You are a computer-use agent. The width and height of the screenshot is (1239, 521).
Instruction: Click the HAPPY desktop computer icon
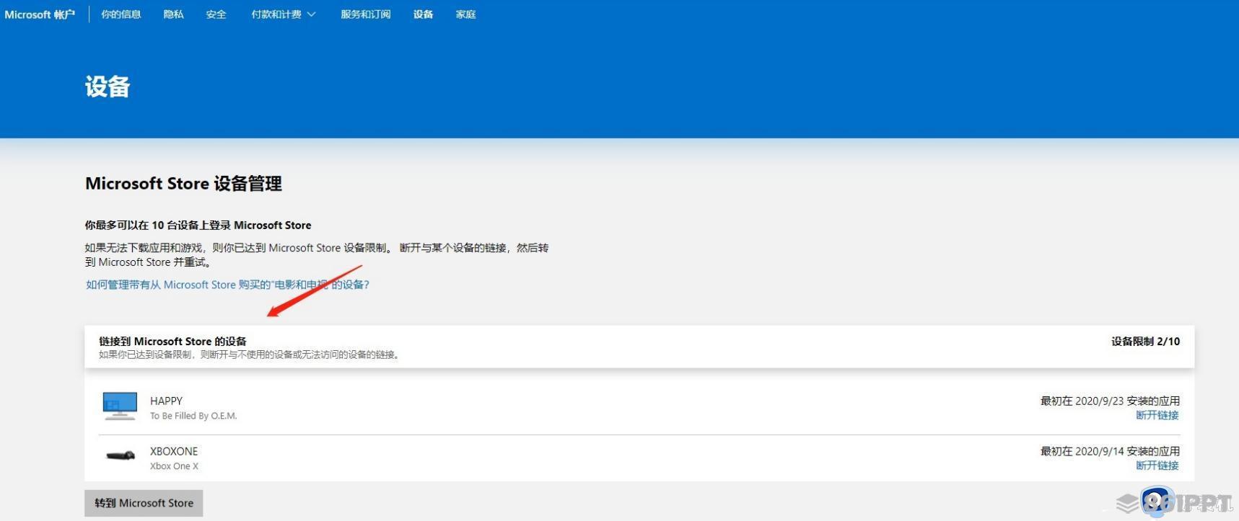[x=120, y=406]
